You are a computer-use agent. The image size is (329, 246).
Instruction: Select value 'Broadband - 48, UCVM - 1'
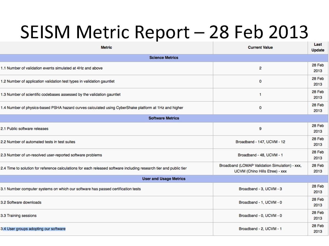point(260,155)
